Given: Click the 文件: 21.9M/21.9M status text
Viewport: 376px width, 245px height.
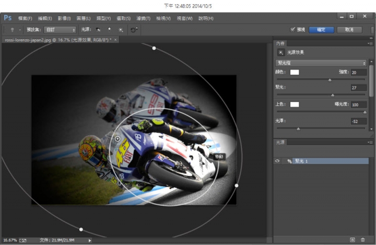Looking at the screenshot, I should coord(57,240).
